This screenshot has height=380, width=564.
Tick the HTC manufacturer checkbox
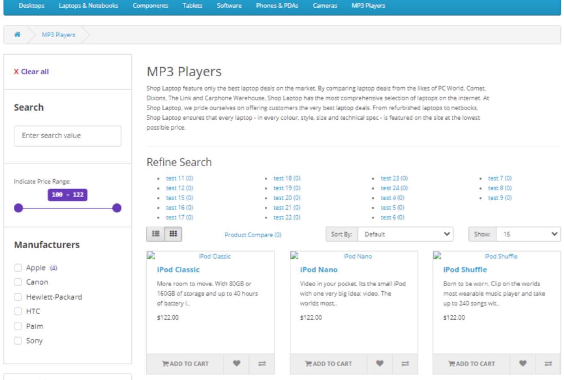click(x=18, y=311)
